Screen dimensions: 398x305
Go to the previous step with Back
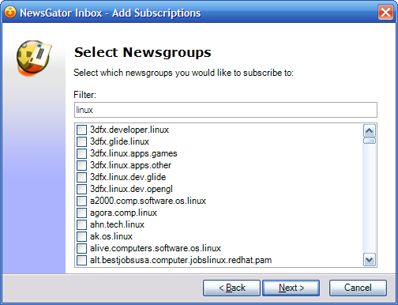[231, 288]
